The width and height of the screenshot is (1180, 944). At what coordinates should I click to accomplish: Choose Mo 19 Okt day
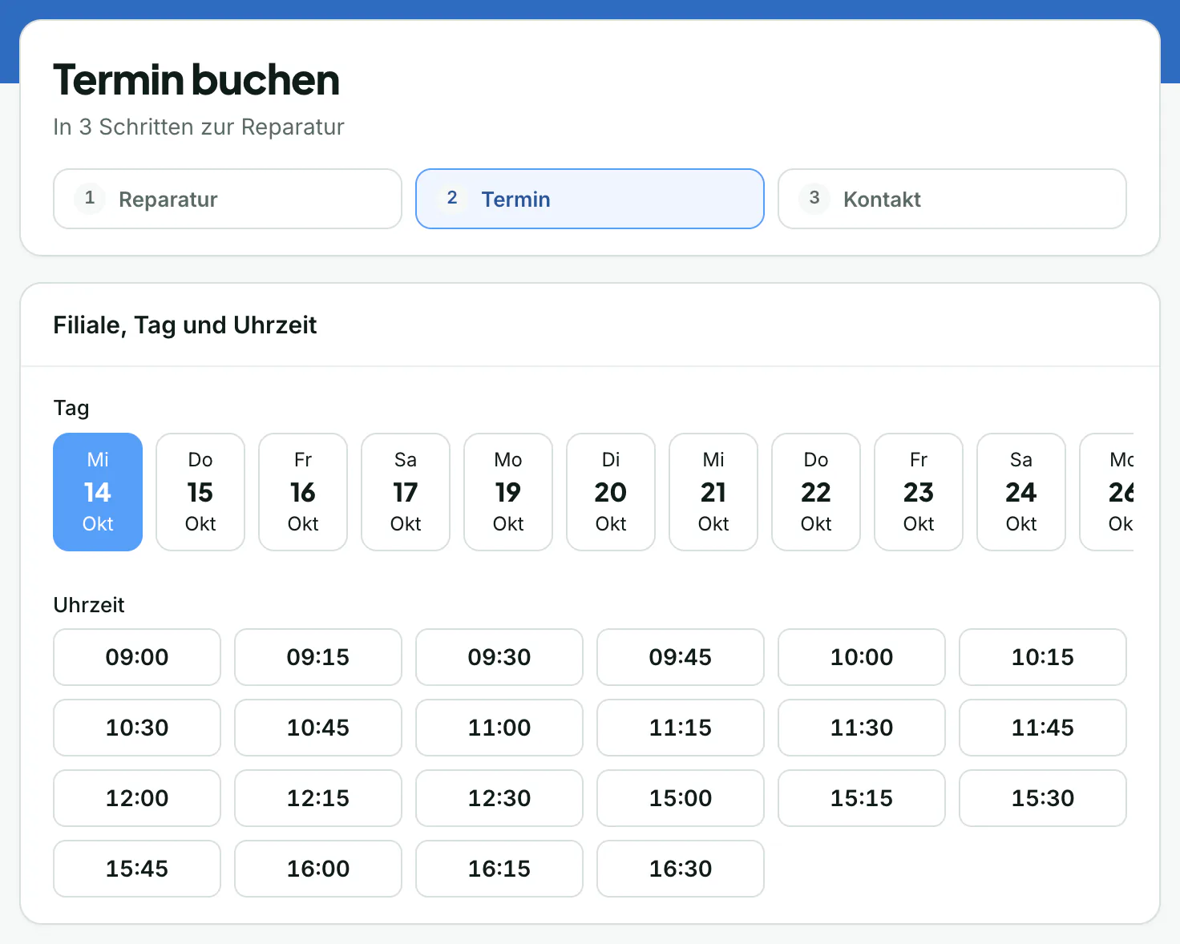(x=508, y=492)
